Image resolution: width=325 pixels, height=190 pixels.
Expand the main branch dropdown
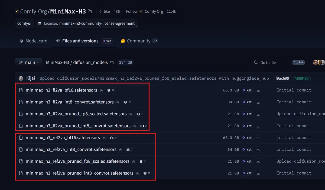click(29, 62)
